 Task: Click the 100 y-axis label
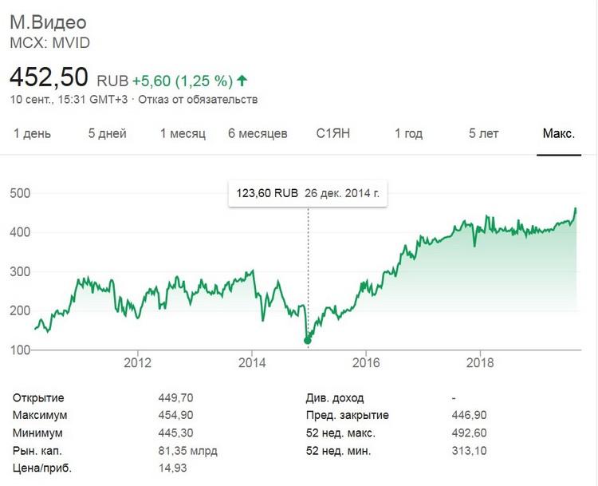coord(20,350)
